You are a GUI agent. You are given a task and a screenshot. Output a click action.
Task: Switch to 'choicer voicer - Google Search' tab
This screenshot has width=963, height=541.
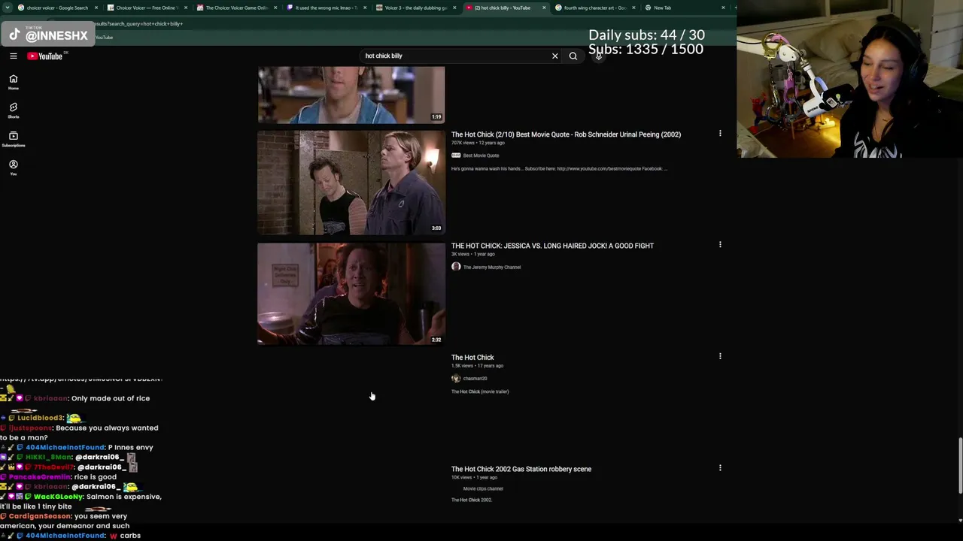57,8
